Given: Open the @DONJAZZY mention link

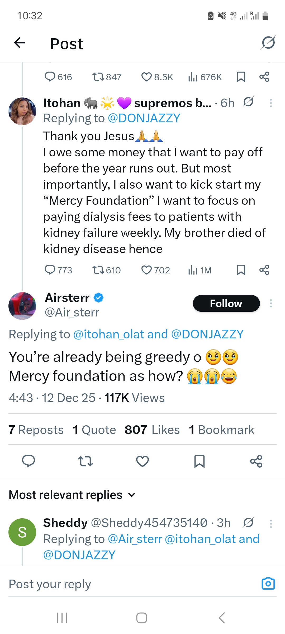Looking at the screenshot, I should click(144, 118).
